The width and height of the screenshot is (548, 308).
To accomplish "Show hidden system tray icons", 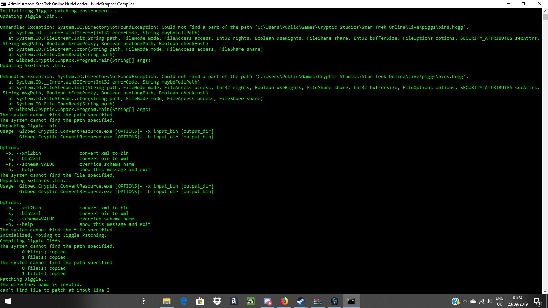I will [465, 301].
